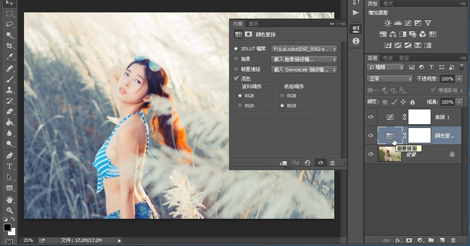Image resolution: width=470 pixels, height=246 pixels.
Task: Select the Dodge tool
Action: click(x=10, y=144)
